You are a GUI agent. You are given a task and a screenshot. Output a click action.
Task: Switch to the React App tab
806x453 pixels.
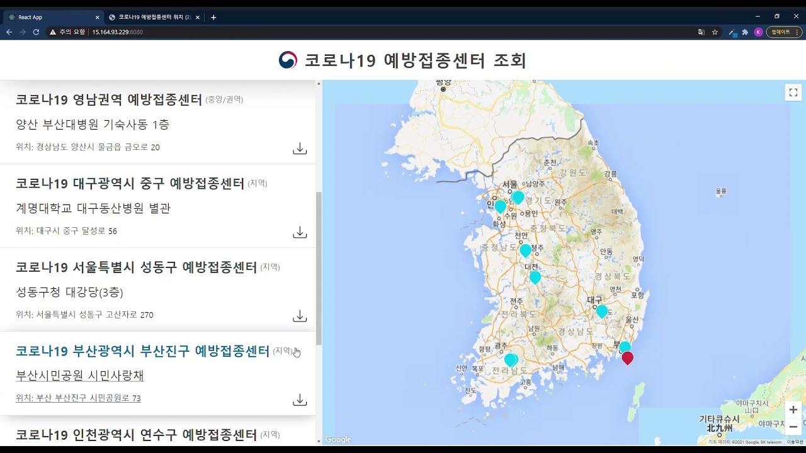(53, 18)
